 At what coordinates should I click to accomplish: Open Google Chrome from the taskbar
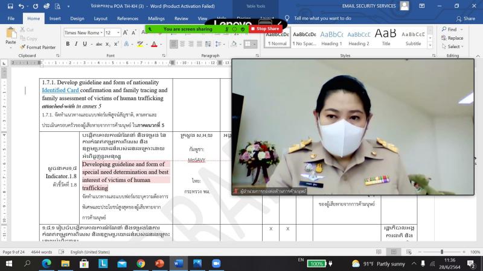(x=141, y=264)
